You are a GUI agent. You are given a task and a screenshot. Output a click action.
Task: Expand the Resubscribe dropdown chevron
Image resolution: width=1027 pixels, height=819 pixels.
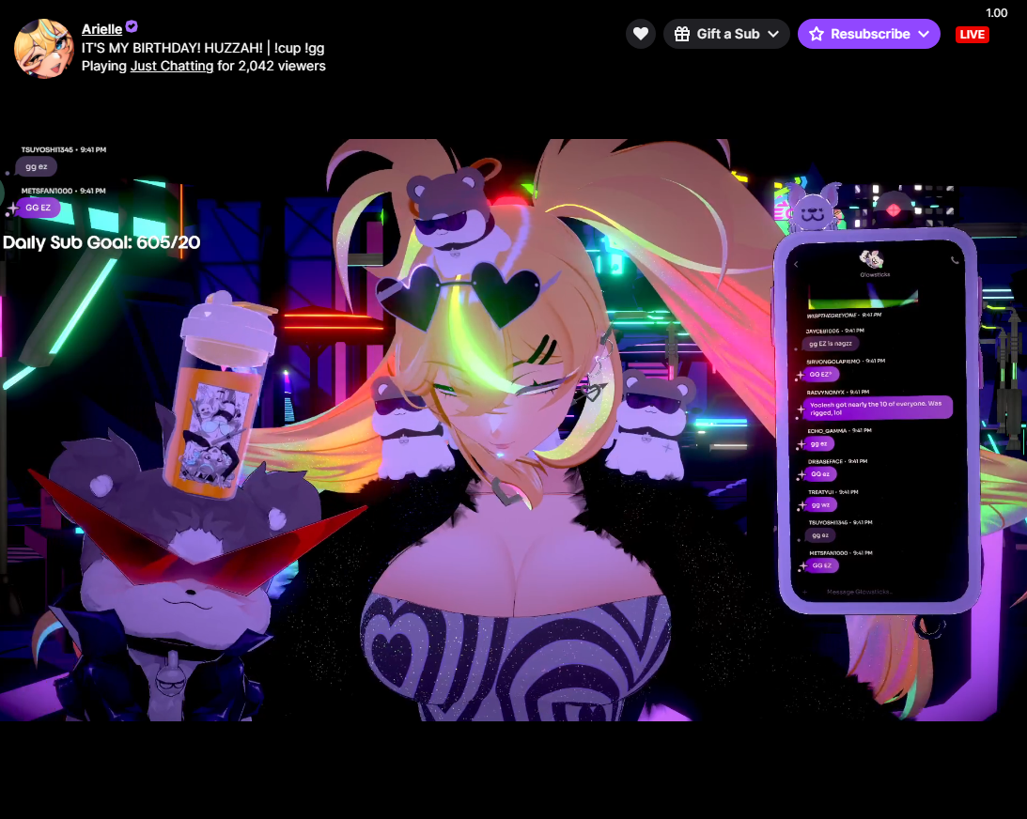pos(924,34)
